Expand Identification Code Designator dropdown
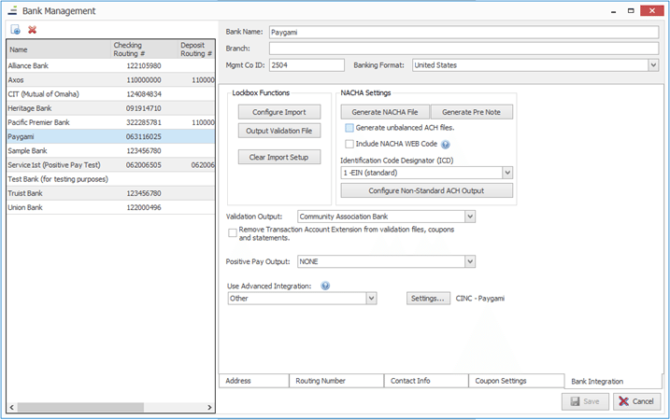670x420 pixels. point(507,173)
